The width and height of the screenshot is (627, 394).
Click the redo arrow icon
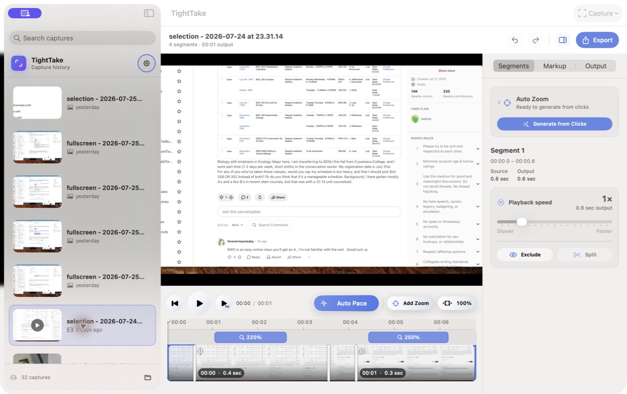536,40
